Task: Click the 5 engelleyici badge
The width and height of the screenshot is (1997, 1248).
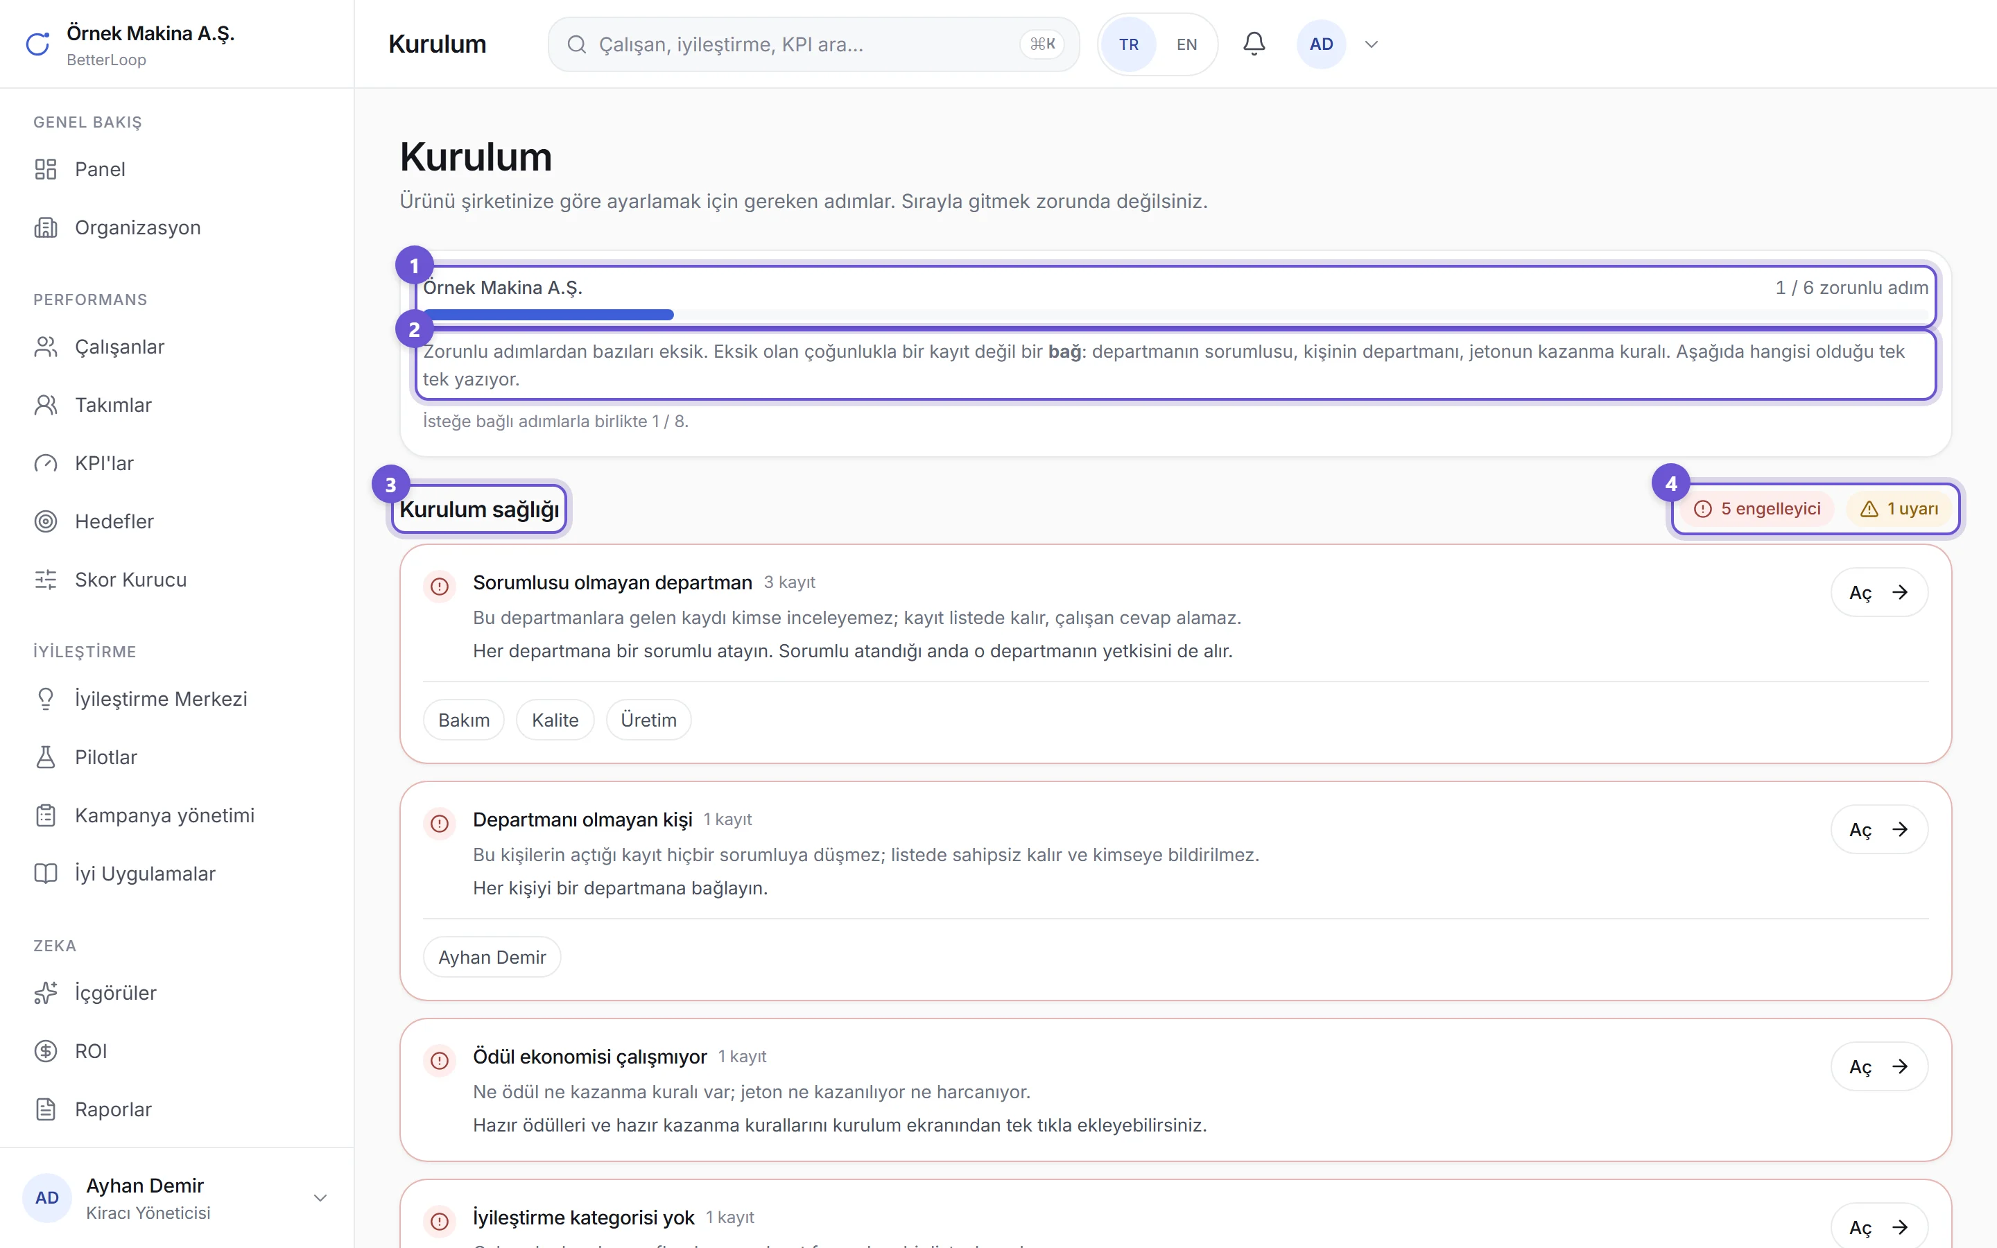Action: (x=1758, y=510)
